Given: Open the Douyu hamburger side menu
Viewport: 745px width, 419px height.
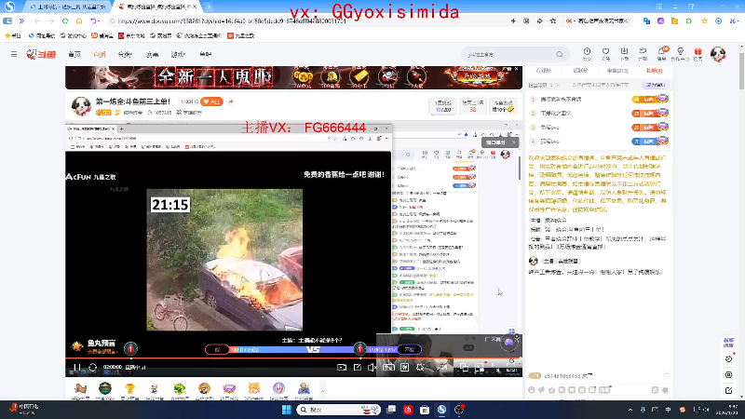Looking at the screenshot, I should [x=14, y=54].
